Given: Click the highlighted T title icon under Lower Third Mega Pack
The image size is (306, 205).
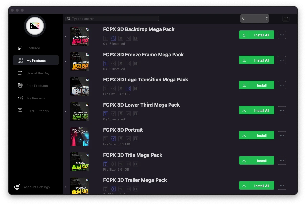Looking at the screenshot, I should (x=106, y=114).
